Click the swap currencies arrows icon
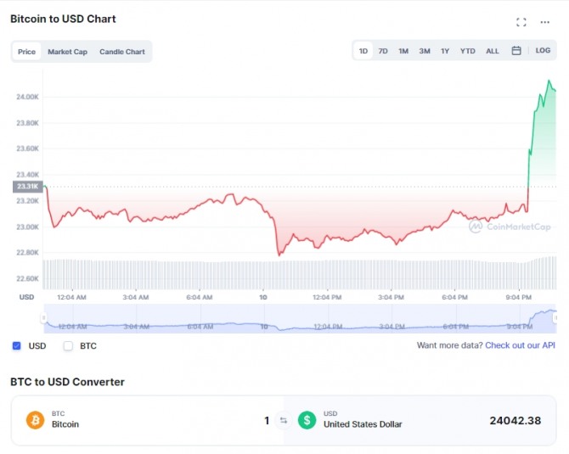This screenshot has width=569, height=454. [284, 420]
